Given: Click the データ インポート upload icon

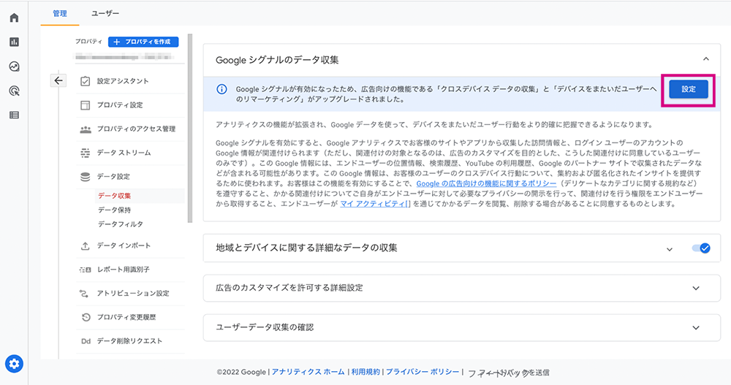Looking at the screenshot, I should coord(86,245).
